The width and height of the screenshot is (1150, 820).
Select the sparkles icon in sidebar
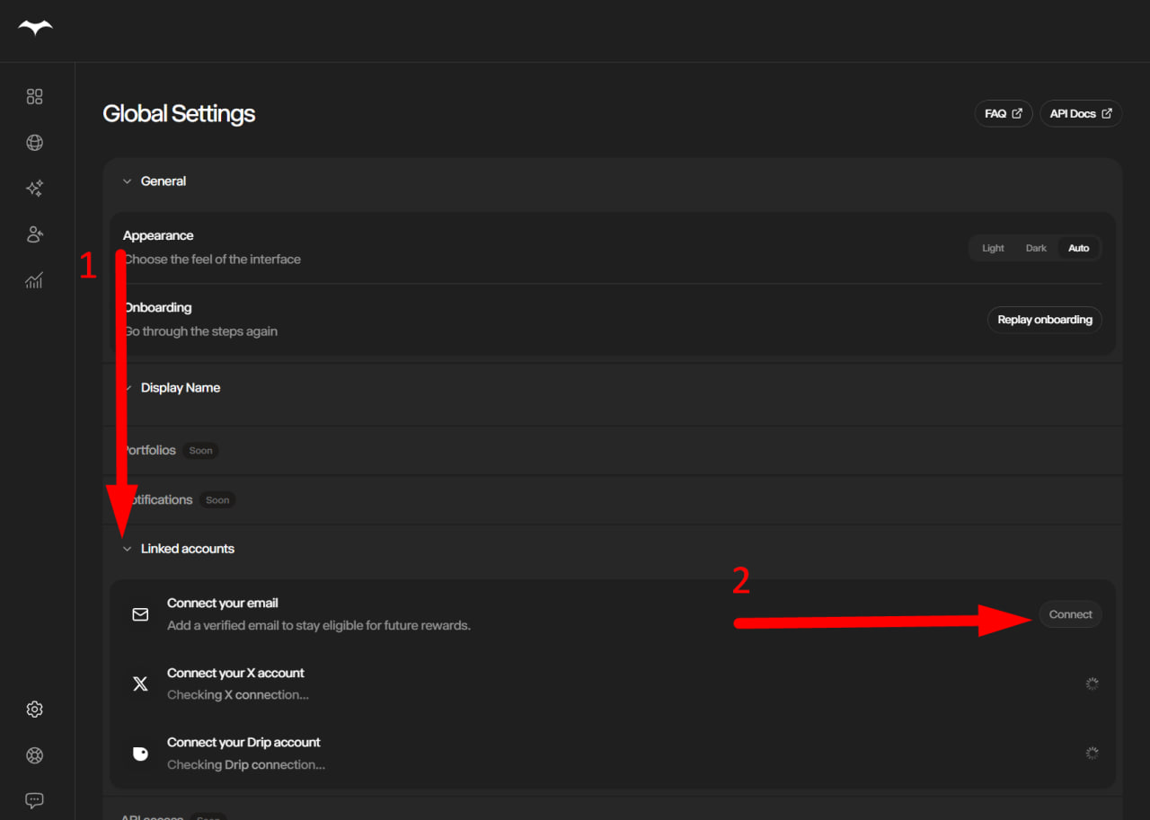(34, 189)
